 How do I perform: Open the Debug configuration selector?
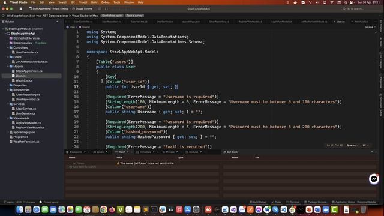[65, 8]
